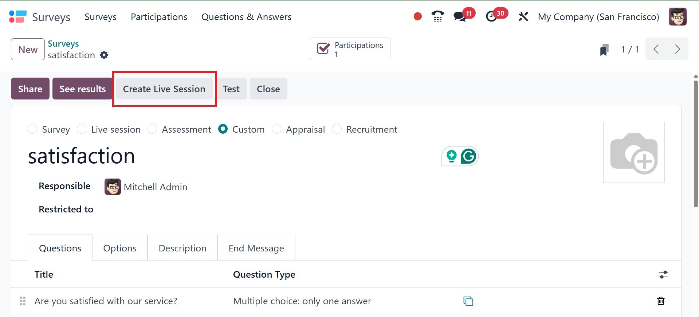Click the red recording indicator icon
699x317 pixels.
click(417, 16)
